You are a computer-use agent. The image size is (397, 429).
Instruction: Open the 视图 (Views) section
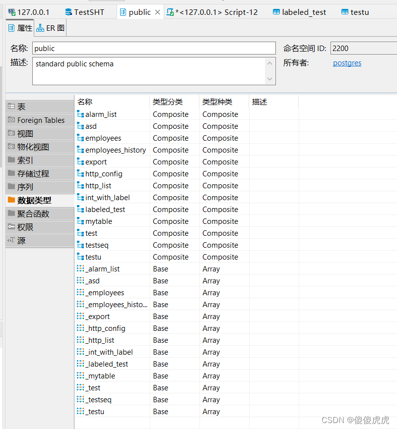click(22, 133)
